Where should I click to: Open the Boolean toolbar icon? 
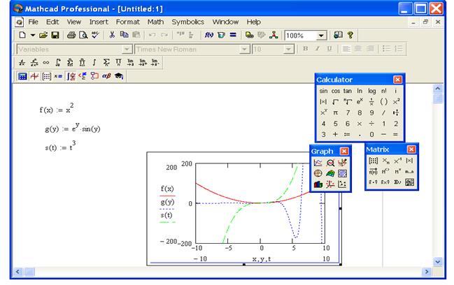[x=83, y=76]
